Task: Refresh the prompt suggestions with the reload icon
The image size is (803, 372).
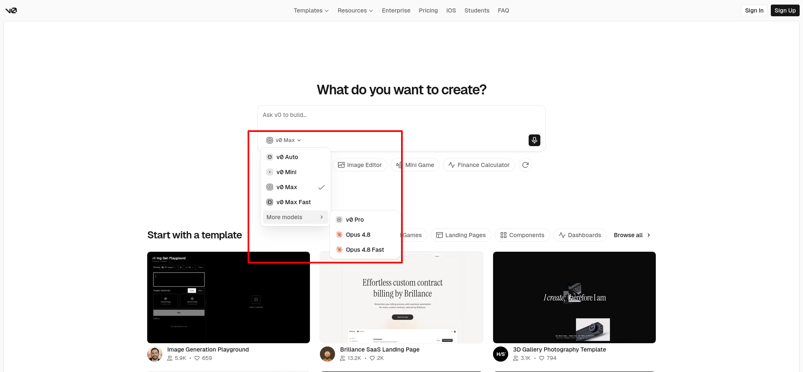Action: (x=525, y=165)
